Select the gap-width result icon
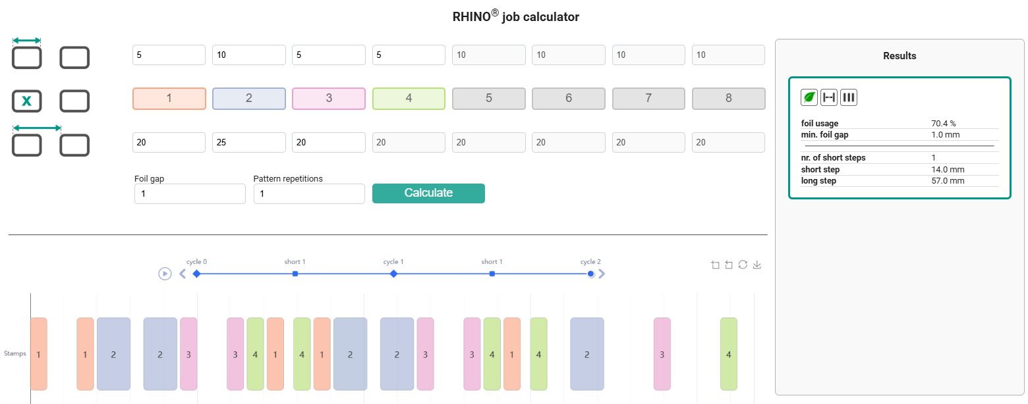Image resolution: width=1028 pixels, height=404 pixels. [x=829, y=97]
